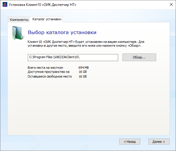Close the installer window

click(170, 5)
